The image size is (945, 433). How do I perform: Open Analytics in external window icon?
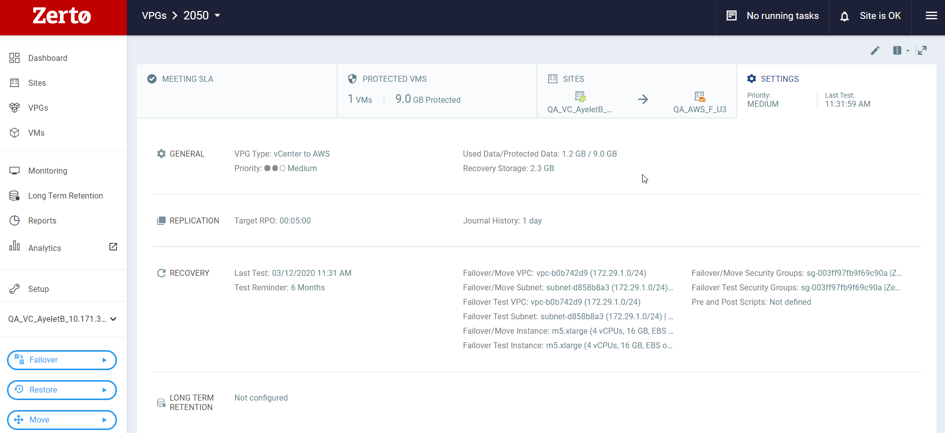click(113, 247)
